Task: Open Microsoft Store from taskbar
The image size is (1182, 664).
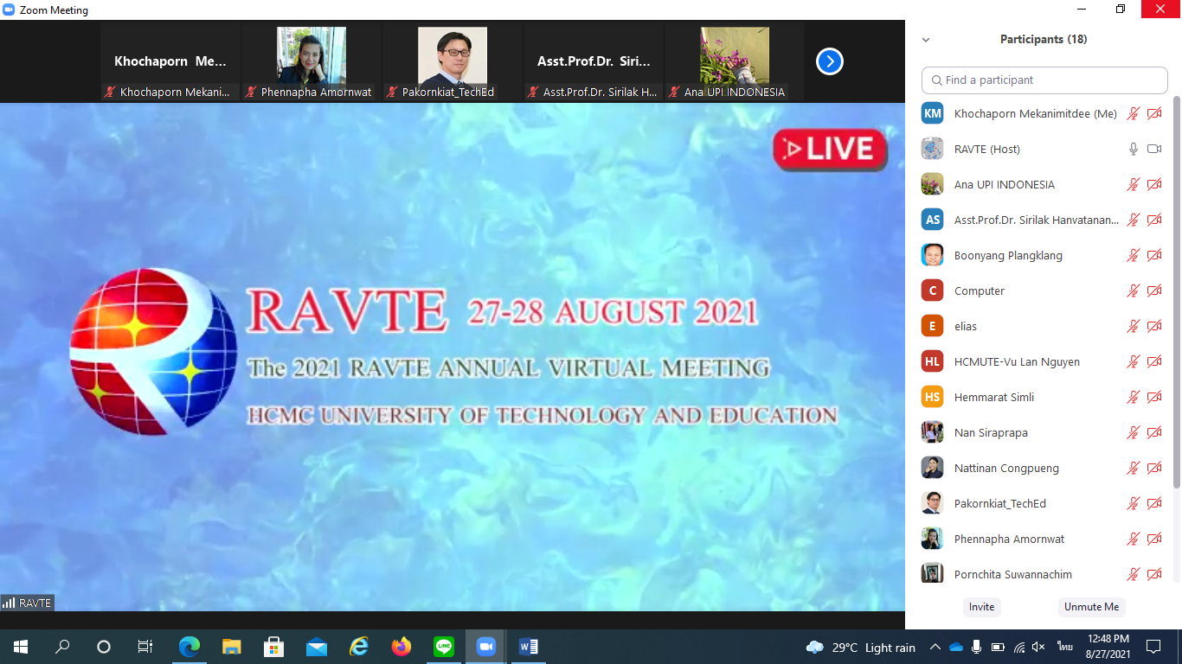Action: point(273,646)
